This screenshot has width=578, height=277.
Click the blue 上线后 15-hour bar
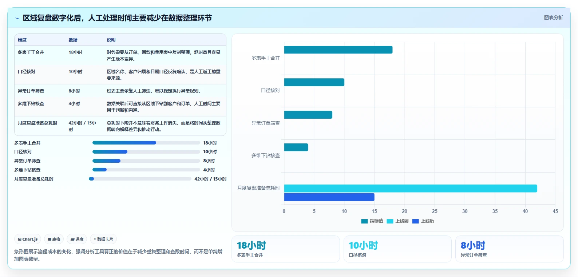click(329, 197)
